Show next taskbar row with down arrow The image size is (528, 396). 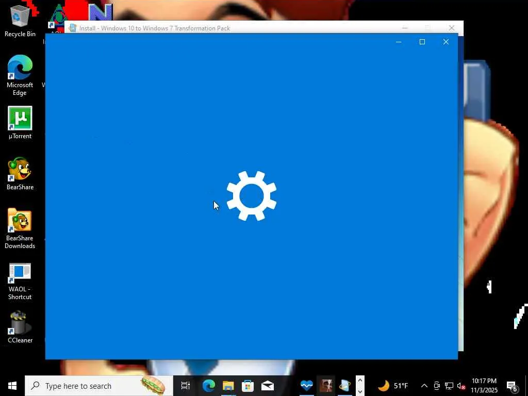(360, 391)
